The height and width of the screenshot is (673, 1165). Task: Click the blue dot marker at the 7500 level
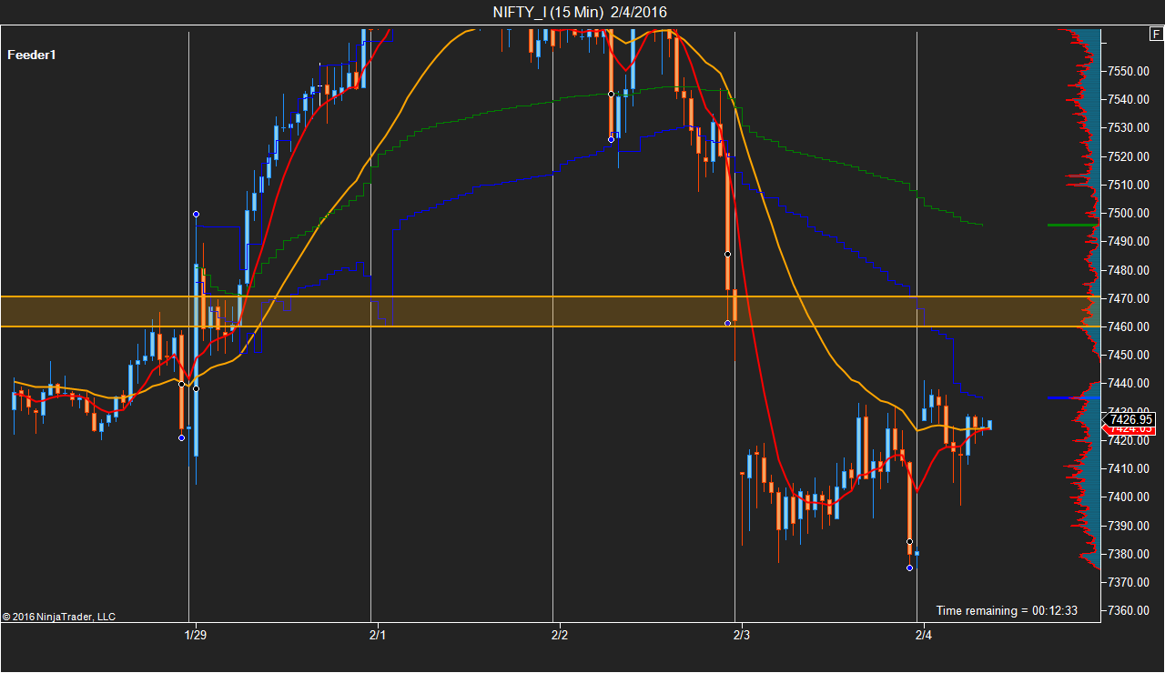[x=196, y=214]
